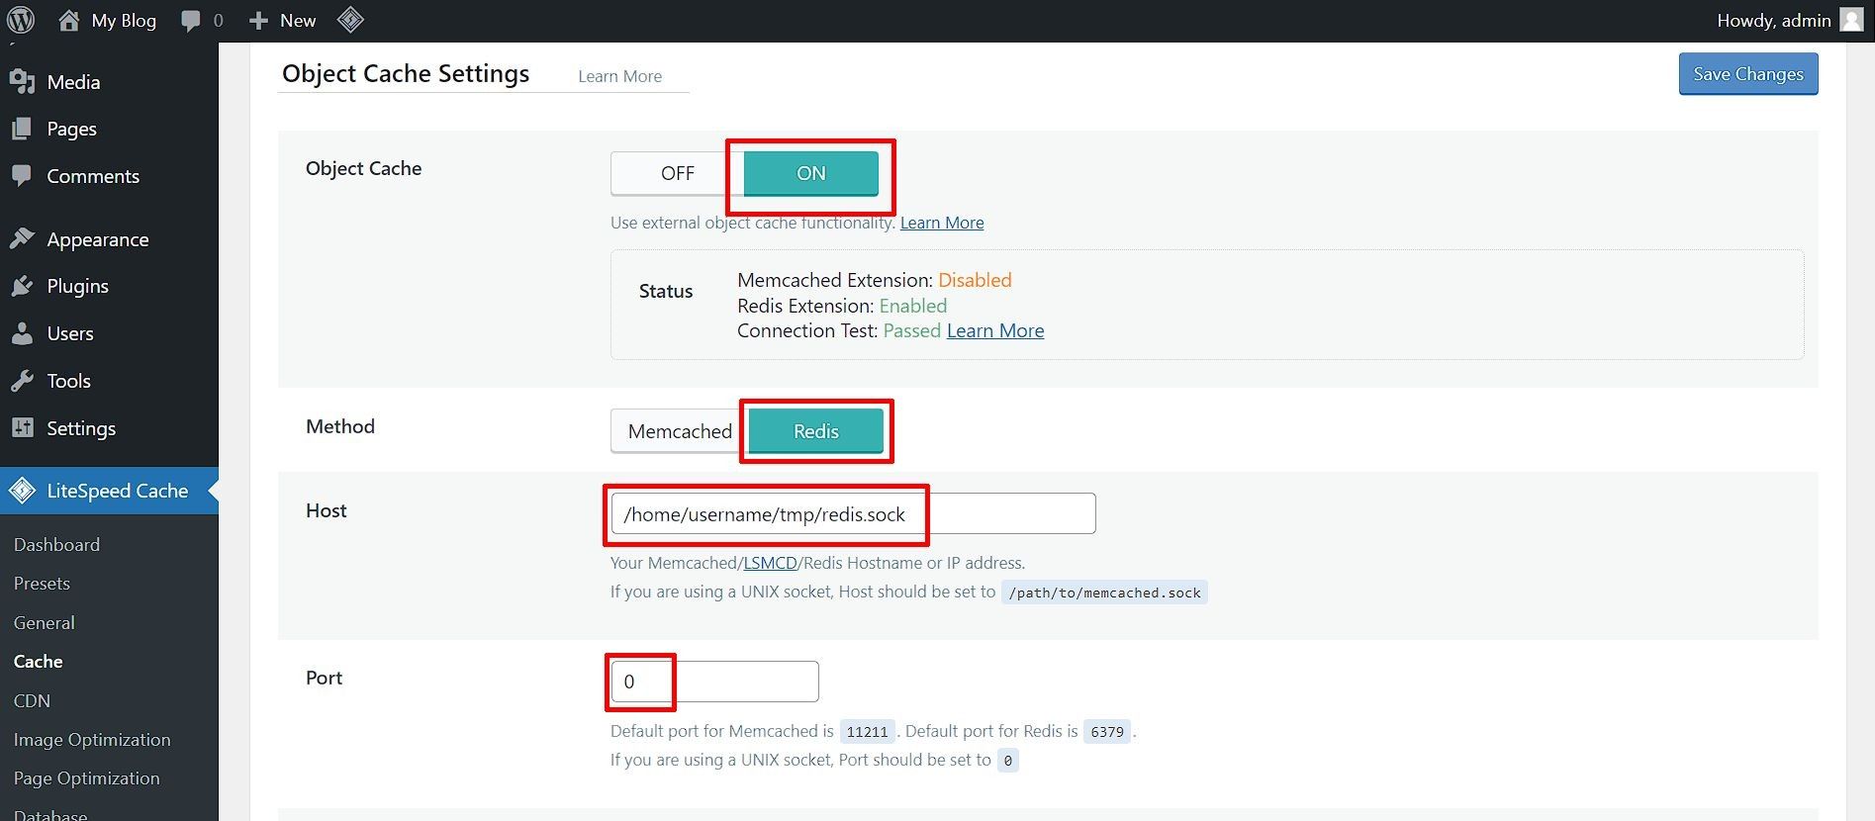
Task: Open Tools via the wrench icon
Action: (x=22, y=381)
